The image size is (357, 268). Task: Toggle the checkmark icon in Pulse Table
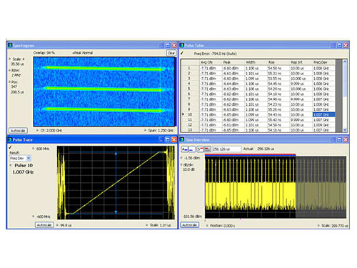pyautogui.click(x=182, y=53)
